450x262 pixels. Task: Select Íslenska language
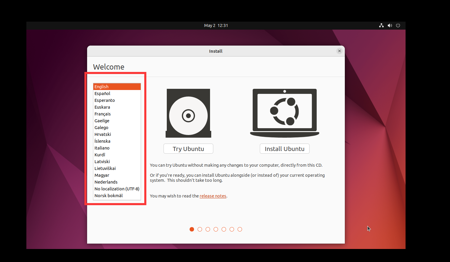pos(117,141)
